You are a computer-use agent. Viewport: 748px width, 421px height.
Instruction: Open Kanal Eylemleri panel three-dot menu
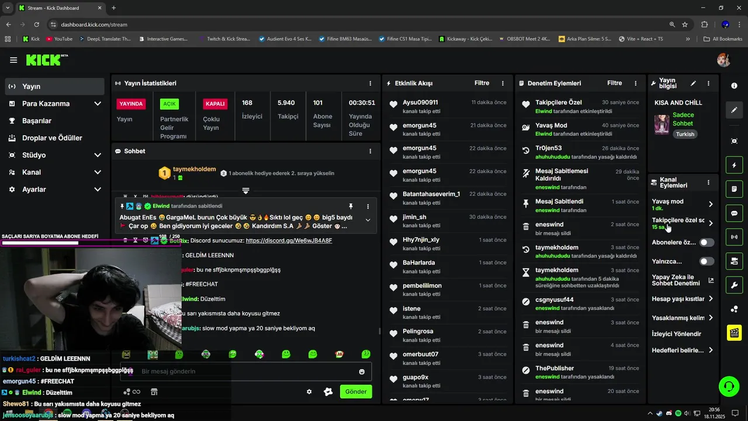(x=708, y=182)
